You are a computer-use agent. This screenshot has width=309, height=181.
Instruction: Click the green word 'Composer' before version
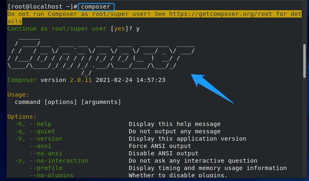[22, 80]
